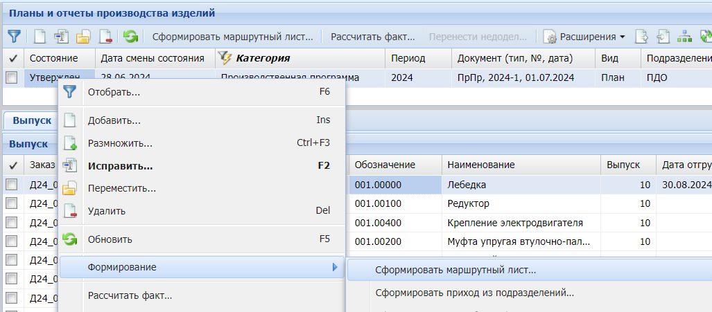
Task: Switch to the Выпуск tab
Action: point(32,120)
